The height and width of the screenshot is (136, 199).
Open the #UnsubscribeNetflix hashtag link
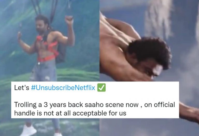pyautogui.click(x=63, y=88)
